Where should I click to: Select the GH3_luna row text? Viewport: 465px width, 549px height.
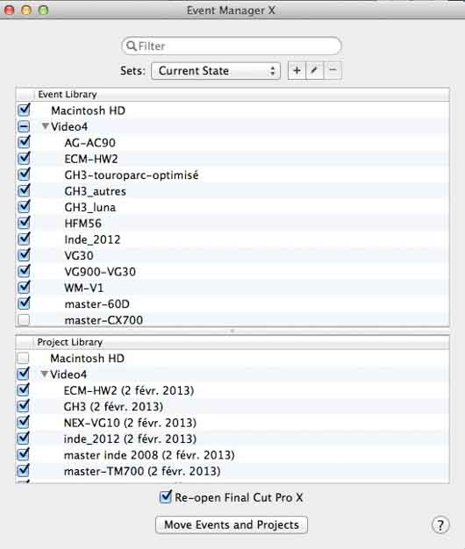pyautogui.click(x=90, y=207)
